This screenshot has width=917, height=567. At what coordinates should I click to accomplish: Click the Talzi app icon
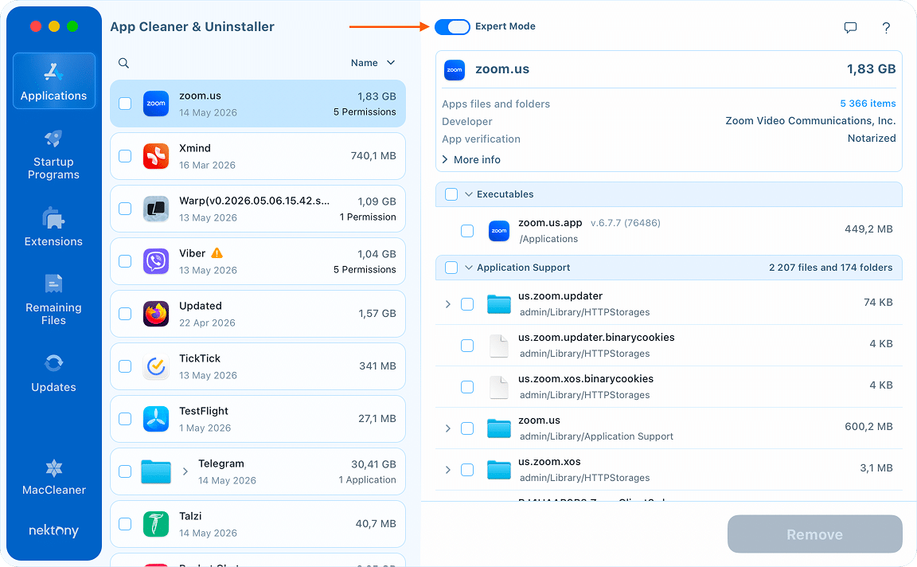click(156, 524)
